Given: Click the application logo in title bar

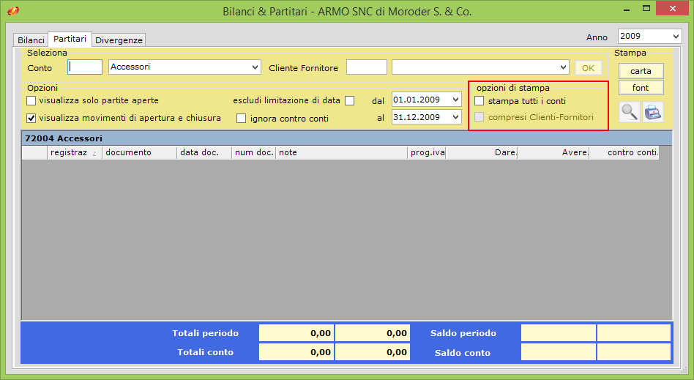Looking at the screenshot, I should [x=12, y=11].
